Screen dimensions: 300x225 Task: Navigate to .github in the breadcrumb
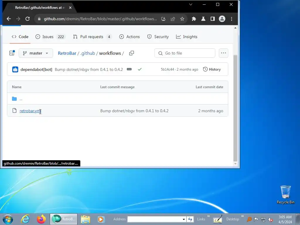88,53
